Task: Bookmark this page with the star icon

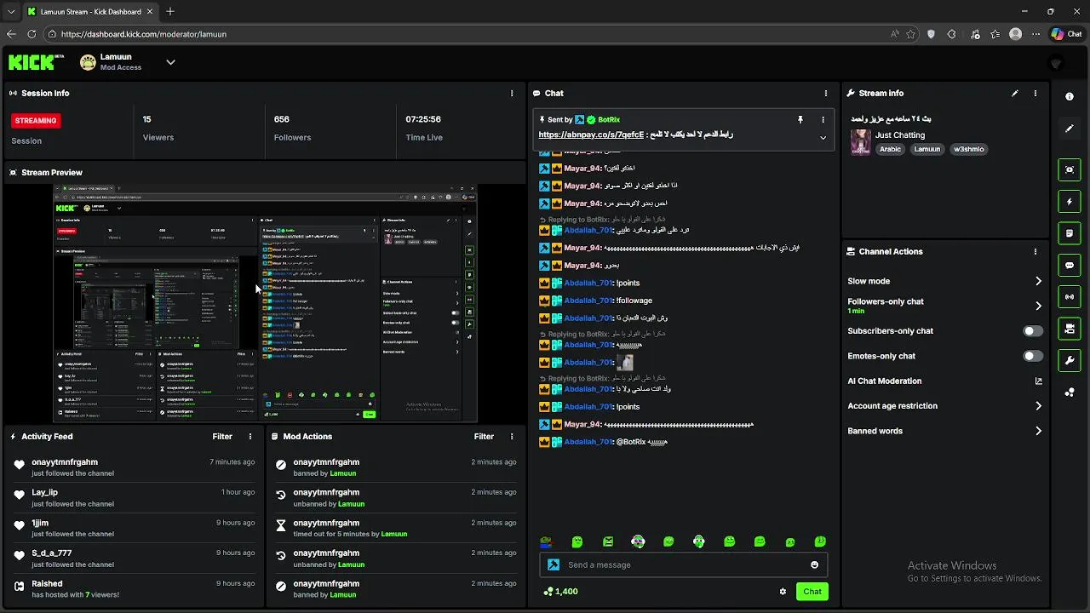Action: [910, 34]
